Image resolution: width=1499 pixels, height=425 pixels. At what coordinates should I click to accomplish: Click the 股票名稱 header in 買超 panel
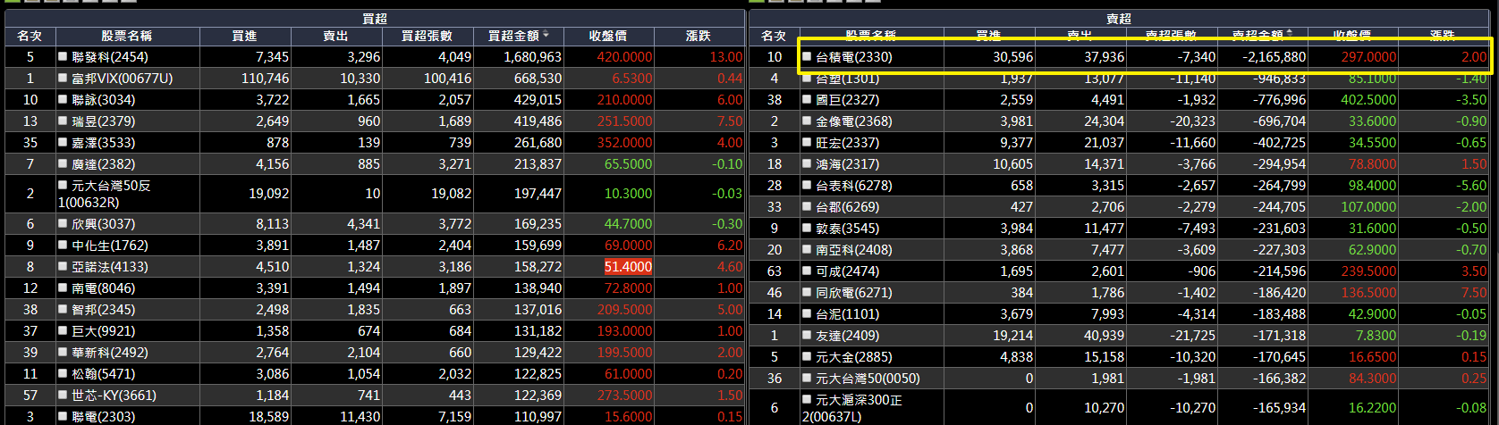point(127,36)
